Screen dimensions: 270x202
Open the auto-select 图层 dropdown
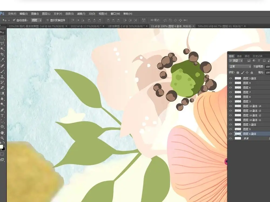(x=36, y=20)
